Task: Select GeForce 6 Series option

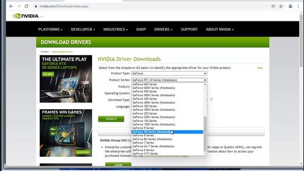Action: click(x=167, y=150)
